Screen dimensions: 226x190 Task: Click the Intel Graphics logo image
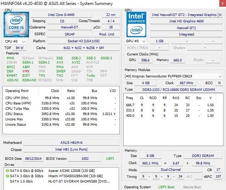click(136, 25)
